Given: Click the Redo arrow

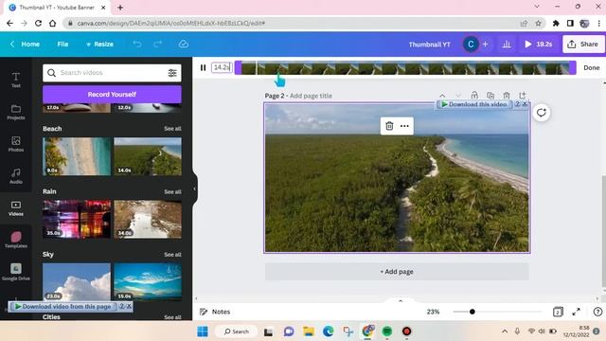Looking at the screenshot, I should [x=157, y=45].
